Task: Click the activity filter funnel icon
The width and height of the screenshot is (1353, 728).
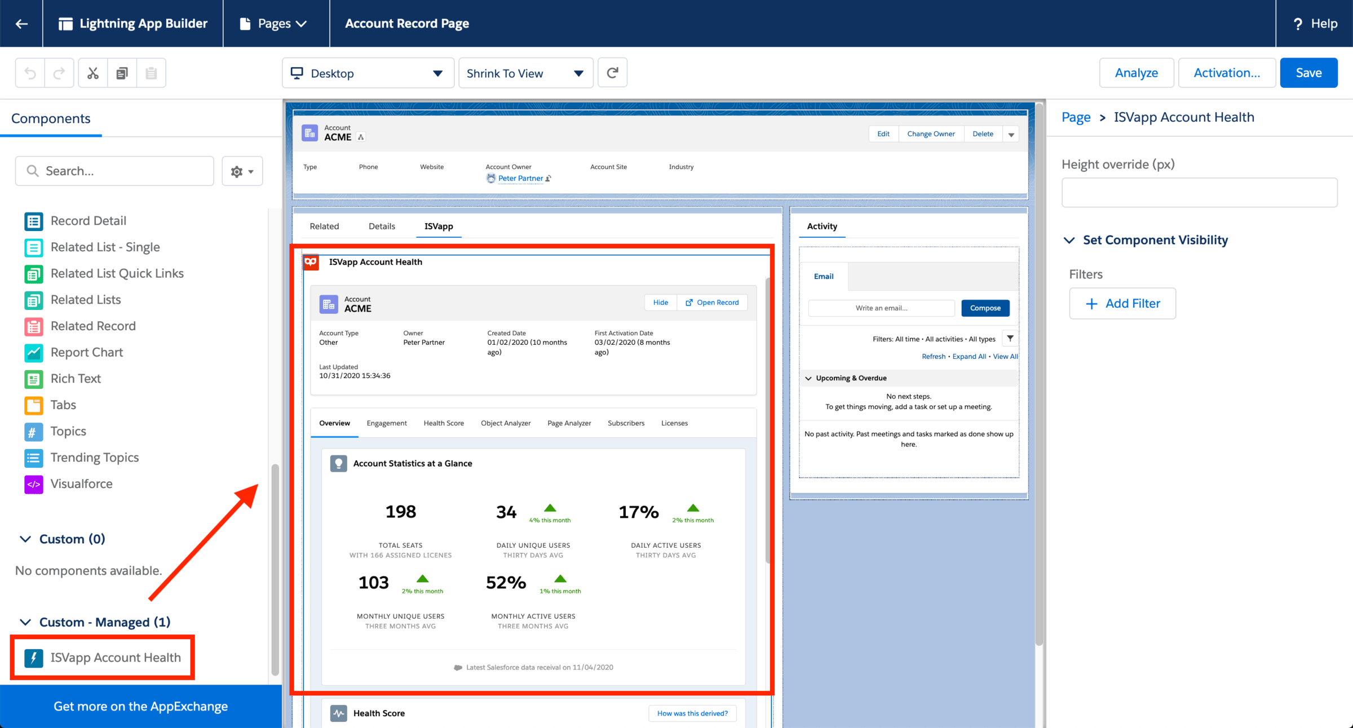Action: point(1010,339)
